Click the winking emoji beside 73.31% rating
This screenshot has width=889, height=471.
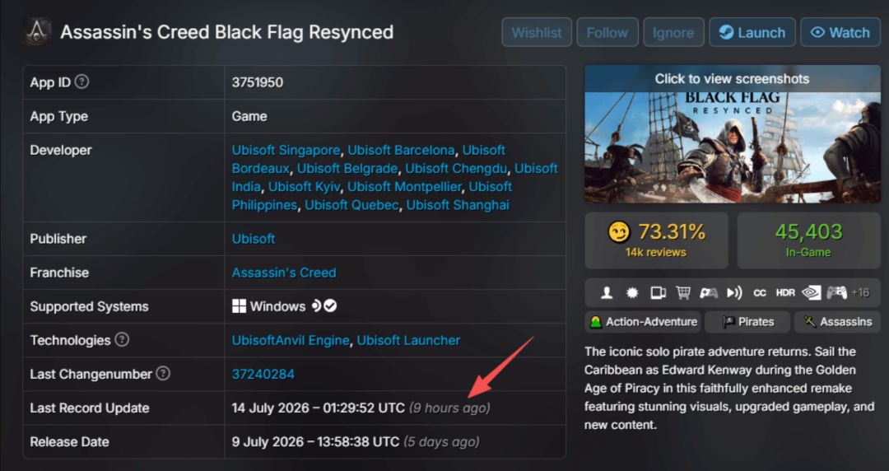pos(618,232)
